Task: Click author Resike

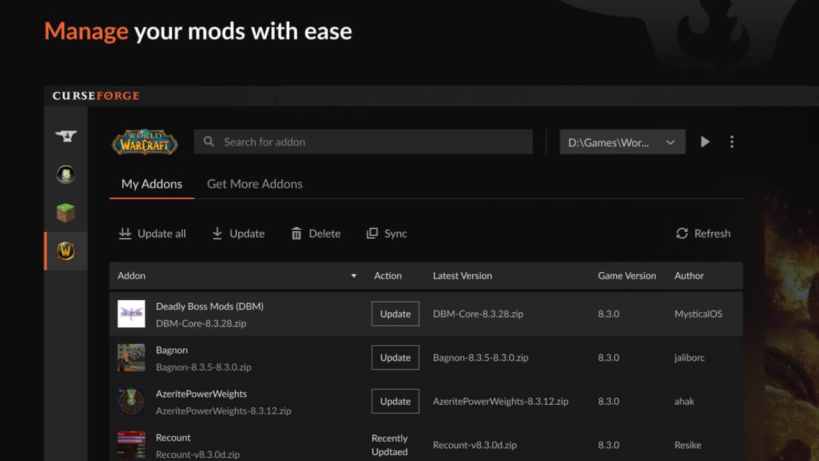Action: pyautogui.click(x=688, y=445)
